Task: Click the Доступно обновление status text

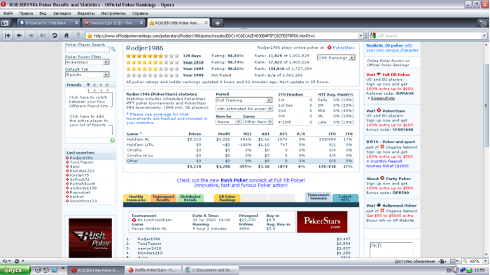Action: [x=414, y=261]
